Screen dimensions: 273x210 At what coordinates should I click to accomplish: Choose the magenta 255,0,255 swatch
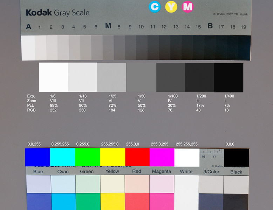[x=162, y=157]
